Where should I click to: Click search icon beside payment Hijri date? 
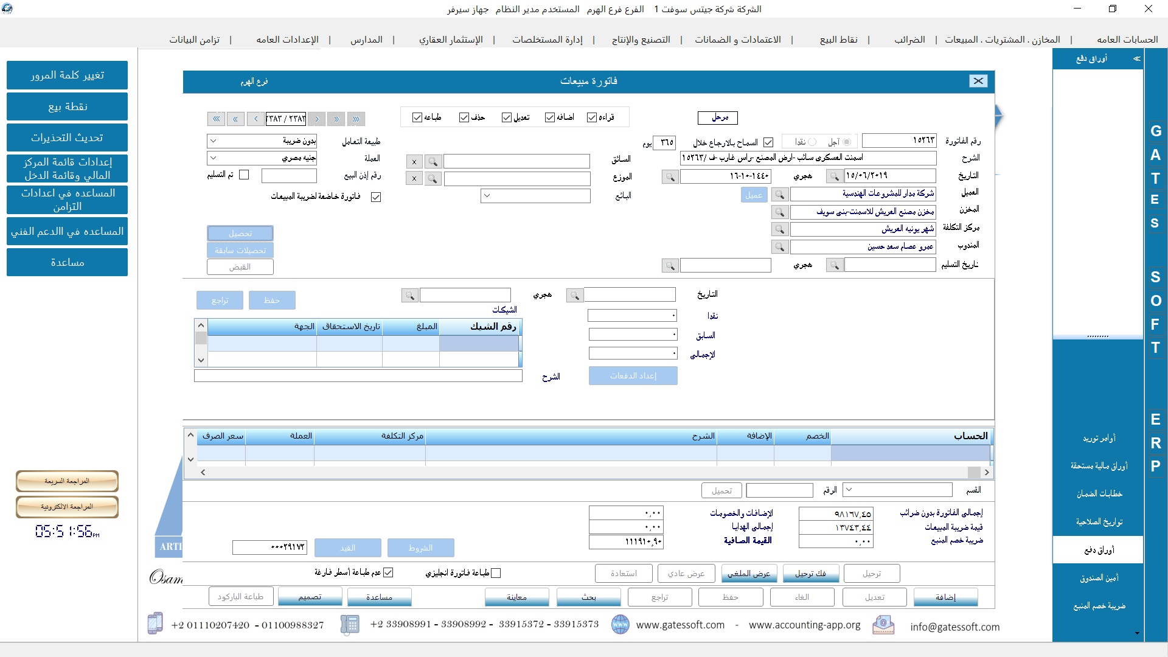[410, 295]
